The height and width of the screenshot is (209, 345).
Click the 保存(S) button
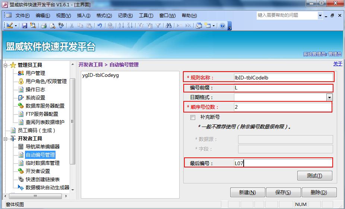(284, 192)
